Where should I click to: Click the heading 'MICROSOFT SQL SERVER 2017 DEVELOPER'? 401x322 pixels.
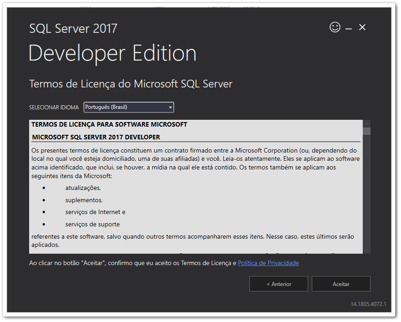tap(96, 137)
